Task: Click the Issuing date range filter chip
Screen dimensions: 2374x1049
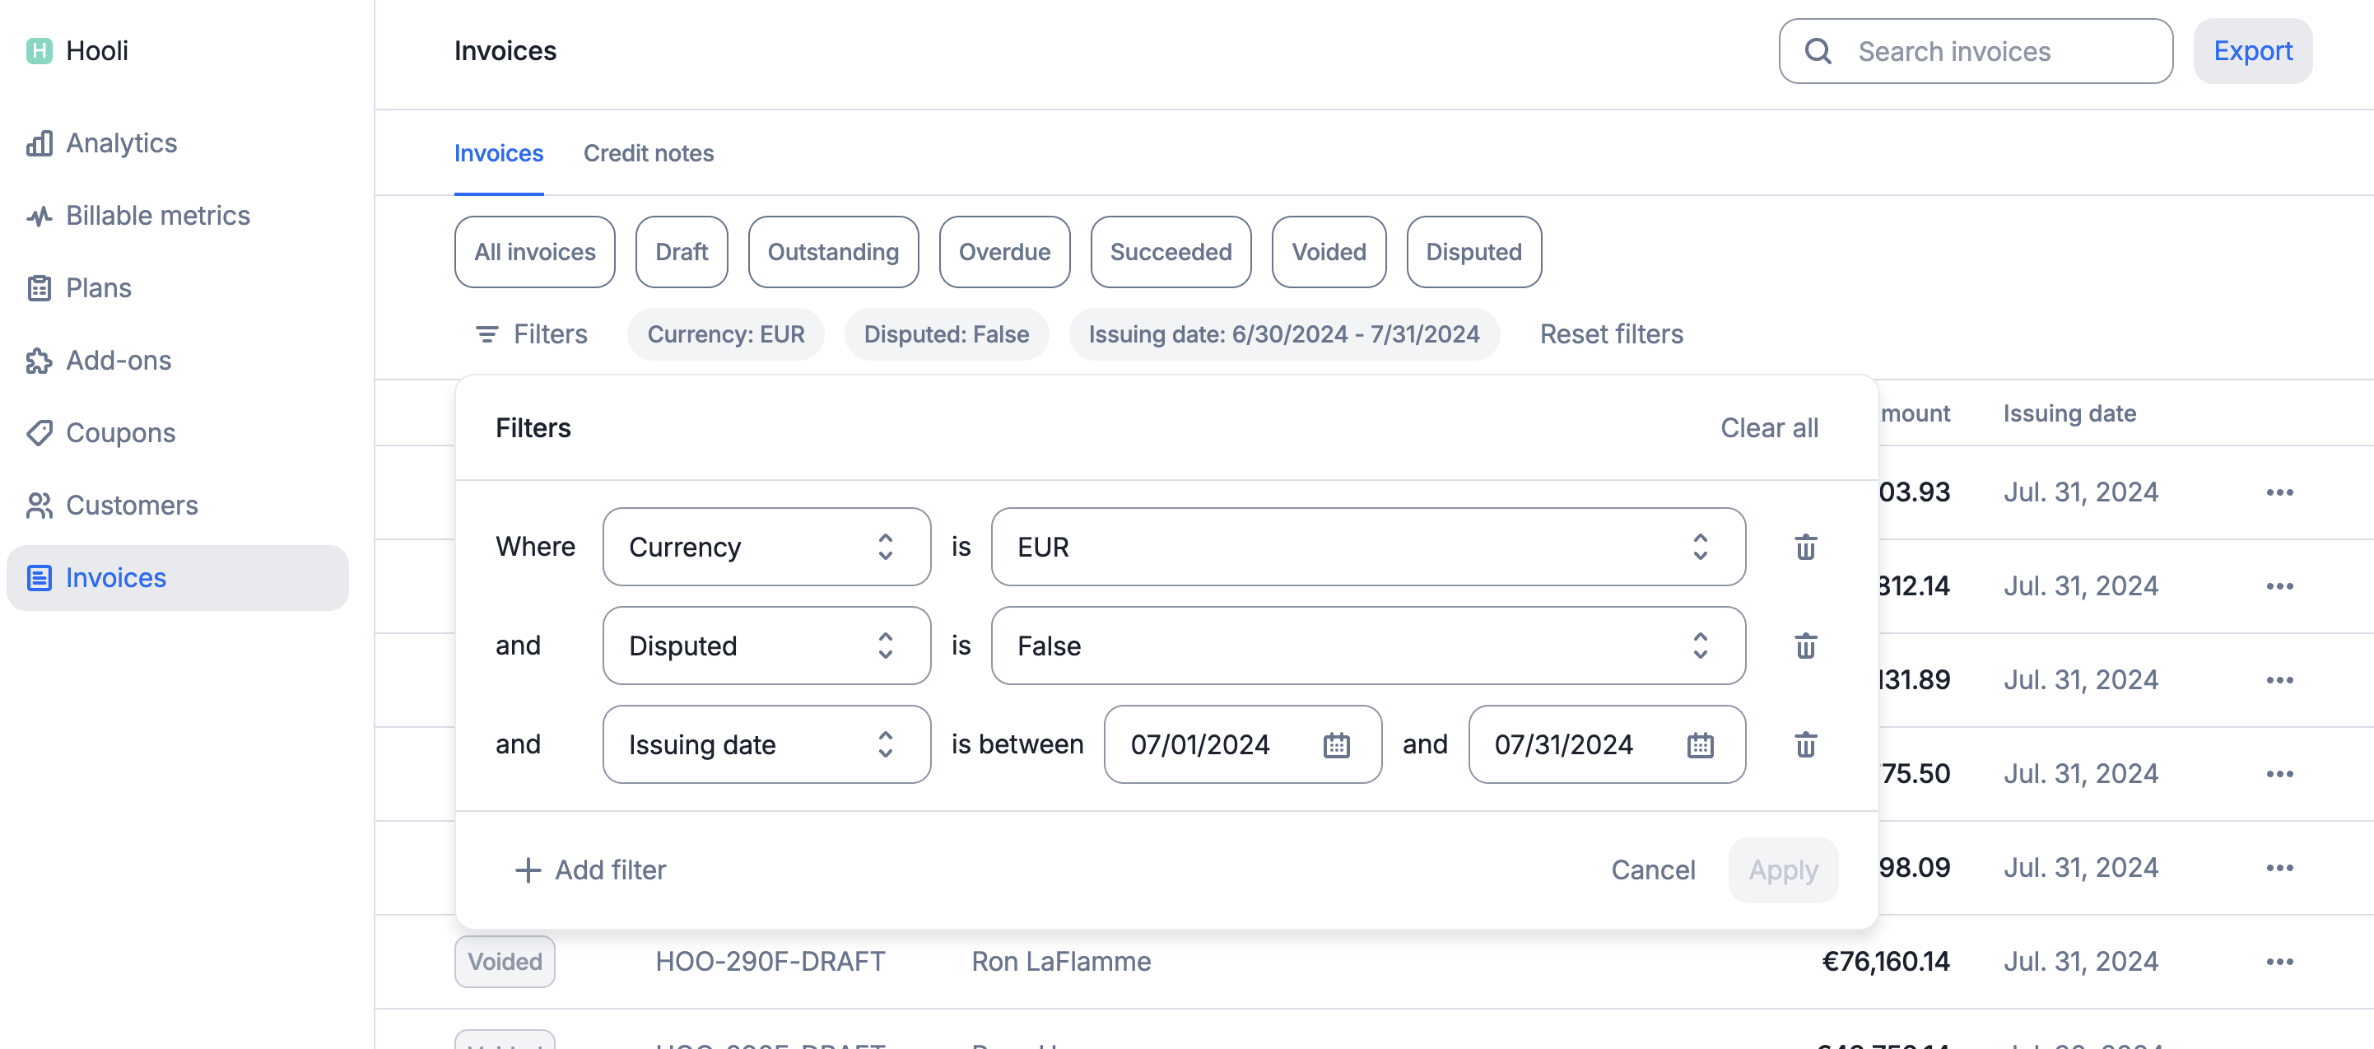Action: (1284, 333)
